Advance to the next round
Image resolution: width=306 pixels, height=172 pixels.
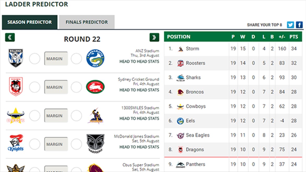coord(154,38)
